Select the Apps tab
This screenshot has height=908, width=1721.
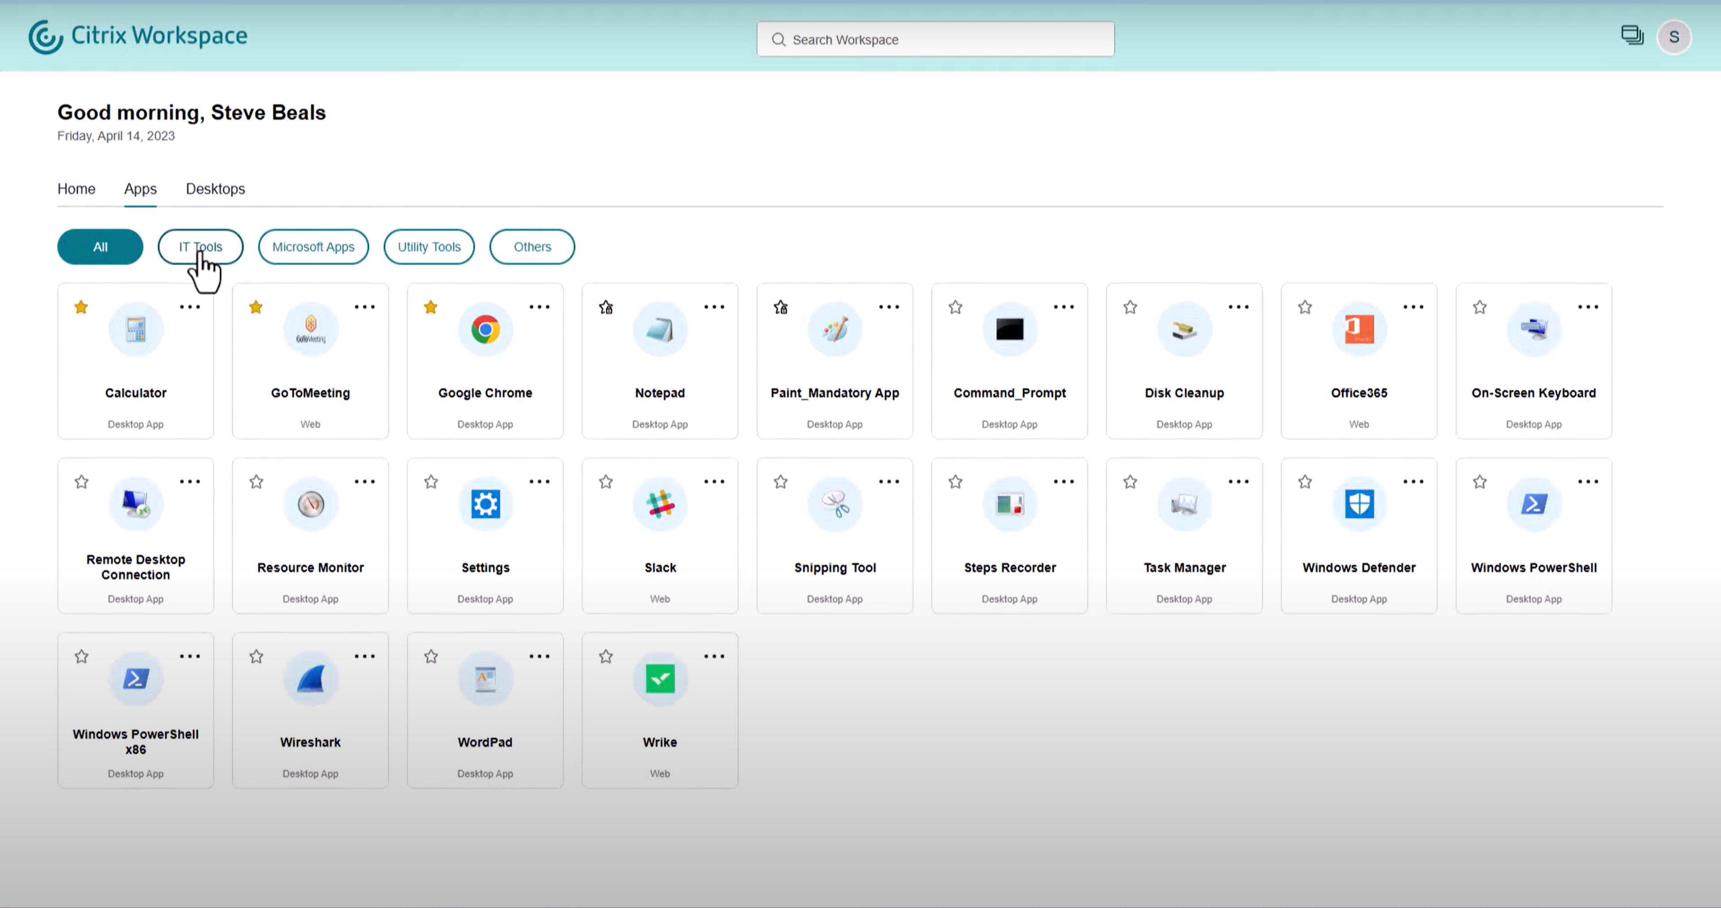[140, 189]
